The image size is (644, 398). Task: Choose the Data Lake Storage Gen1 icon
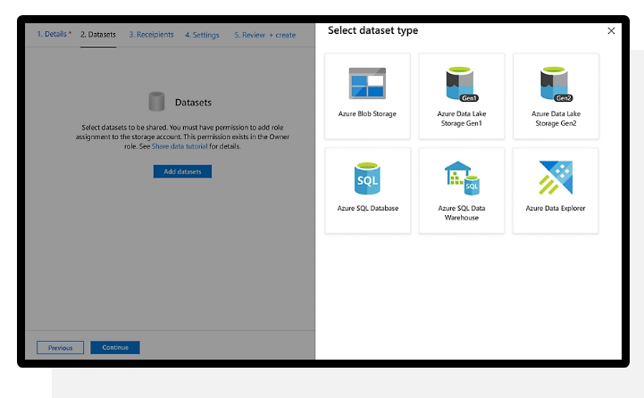(461, 84)
